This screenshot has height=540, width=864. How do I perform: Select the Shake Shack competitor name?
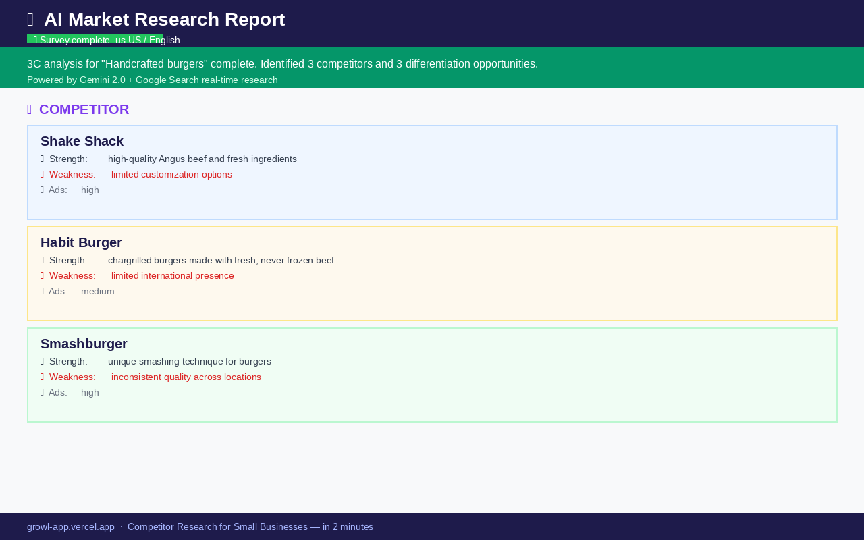pos(82,141)
